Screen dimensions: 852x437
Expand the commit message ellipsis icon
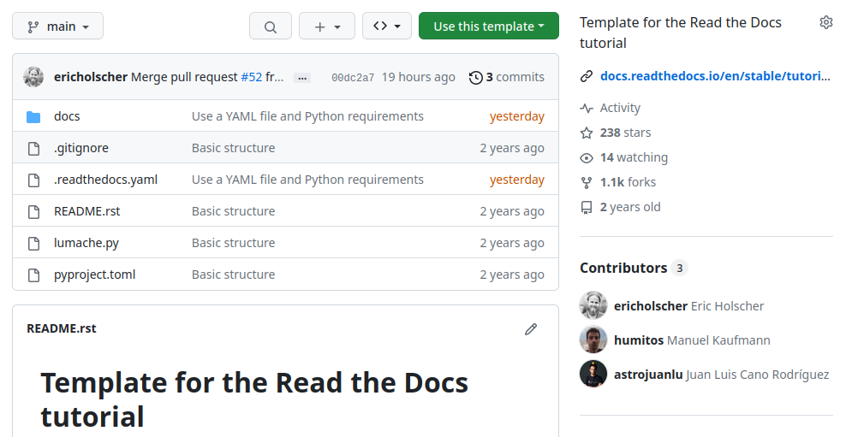coord(302,78)
